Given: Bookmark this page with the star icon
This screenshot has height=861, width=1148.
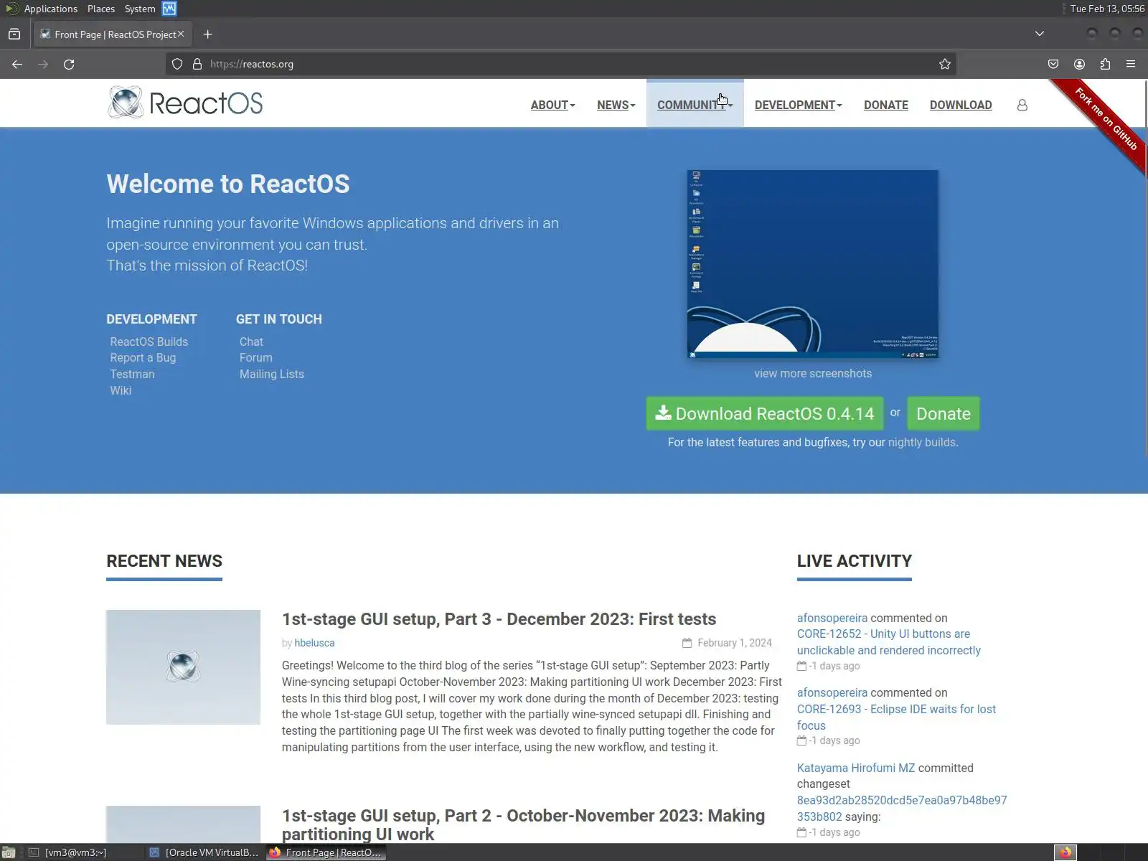Looking at the screenshot, I should point(945,64).
